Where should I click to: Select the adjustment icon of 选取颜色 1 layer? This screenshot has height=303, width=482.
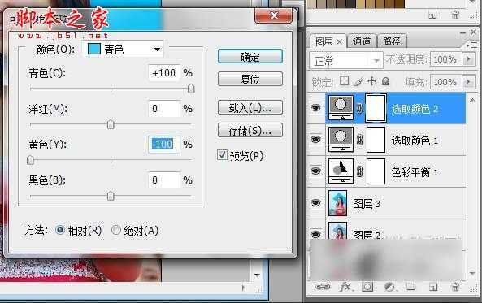tap(341, 140)
